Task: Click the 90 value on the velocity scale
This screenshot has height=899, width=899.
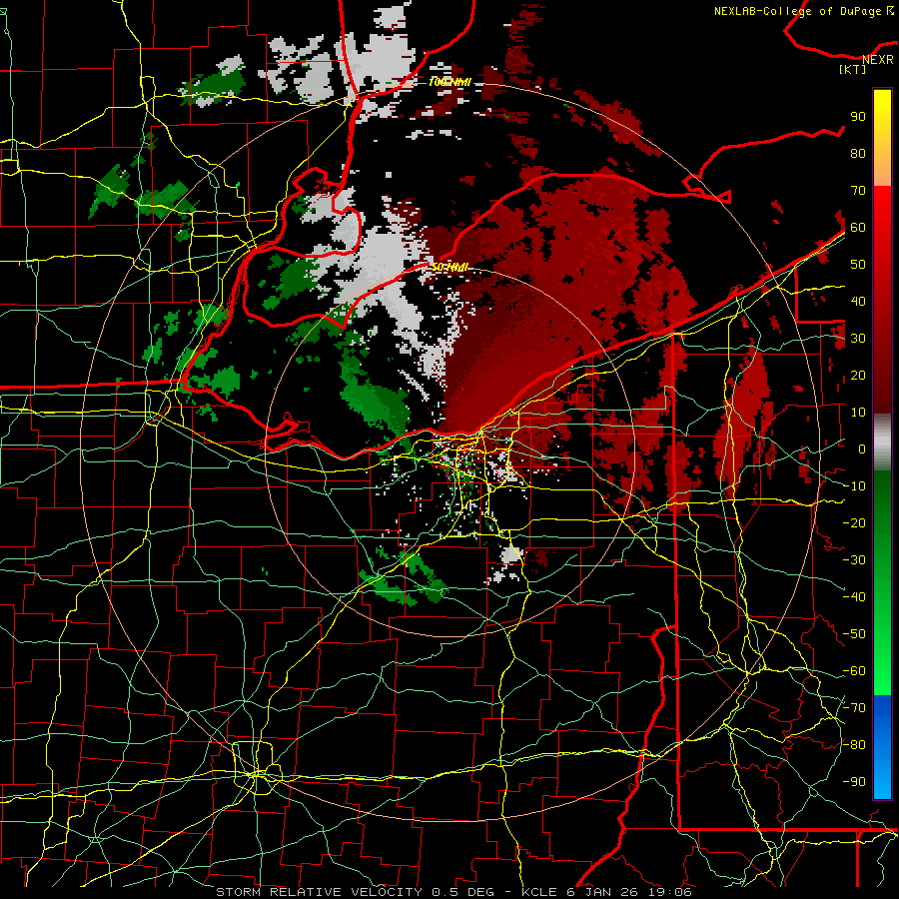Action: pyautogui.click(x=858, y=117)
